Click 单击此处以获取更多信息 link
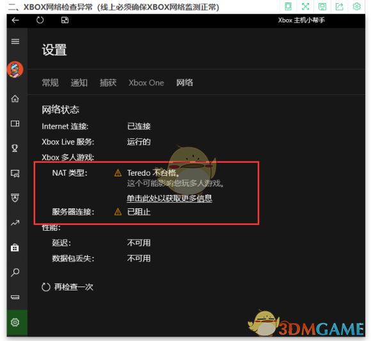Screen dimensions: 371x341 pos(170,198)
